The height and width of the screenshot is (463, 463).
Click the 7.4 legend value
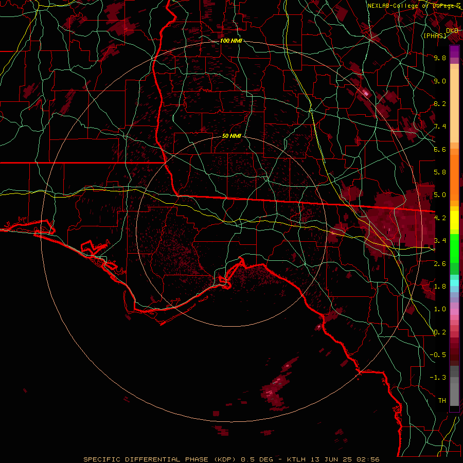pyautogui.click(x=440, y=127)
